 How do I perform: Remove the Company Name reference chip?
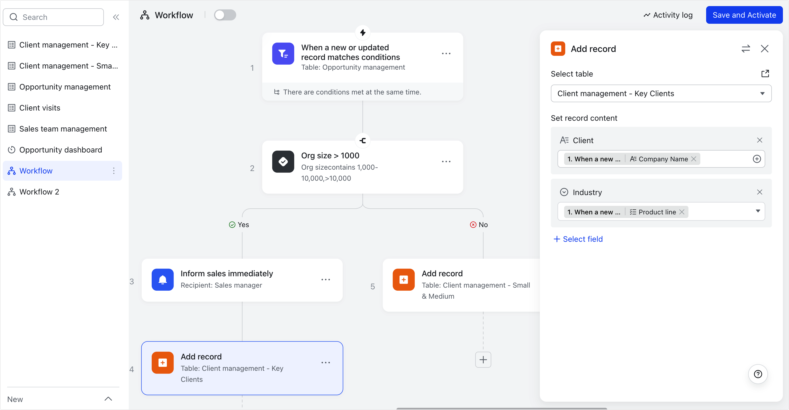[x=694, y=159]
